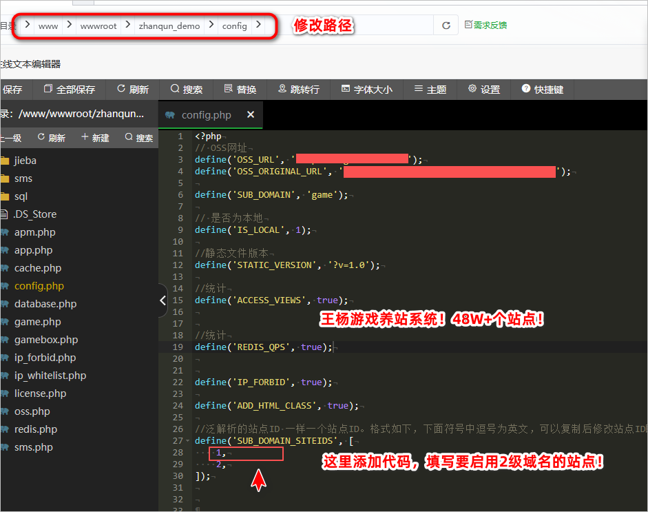Click the site ID value 2, on line 29
648x512 pixels.
click(x=220, y=464)
